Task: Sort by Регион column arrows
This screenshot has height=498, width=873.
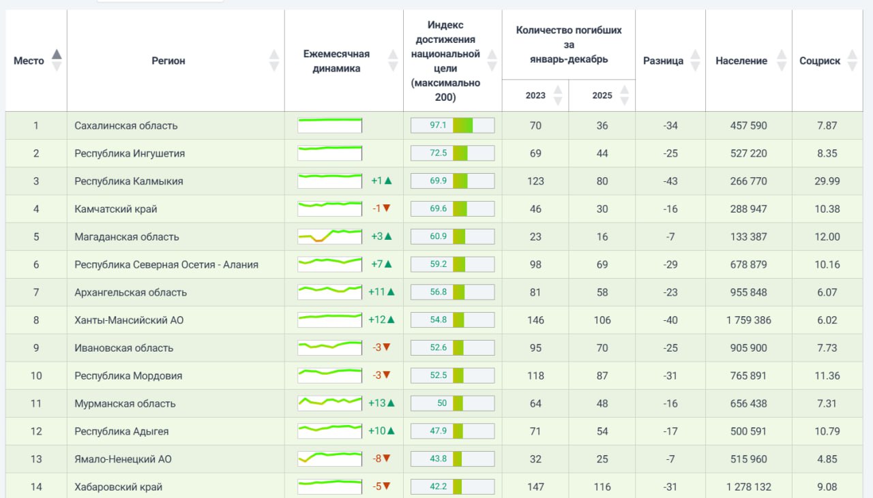Action: (x=274, y=60)
